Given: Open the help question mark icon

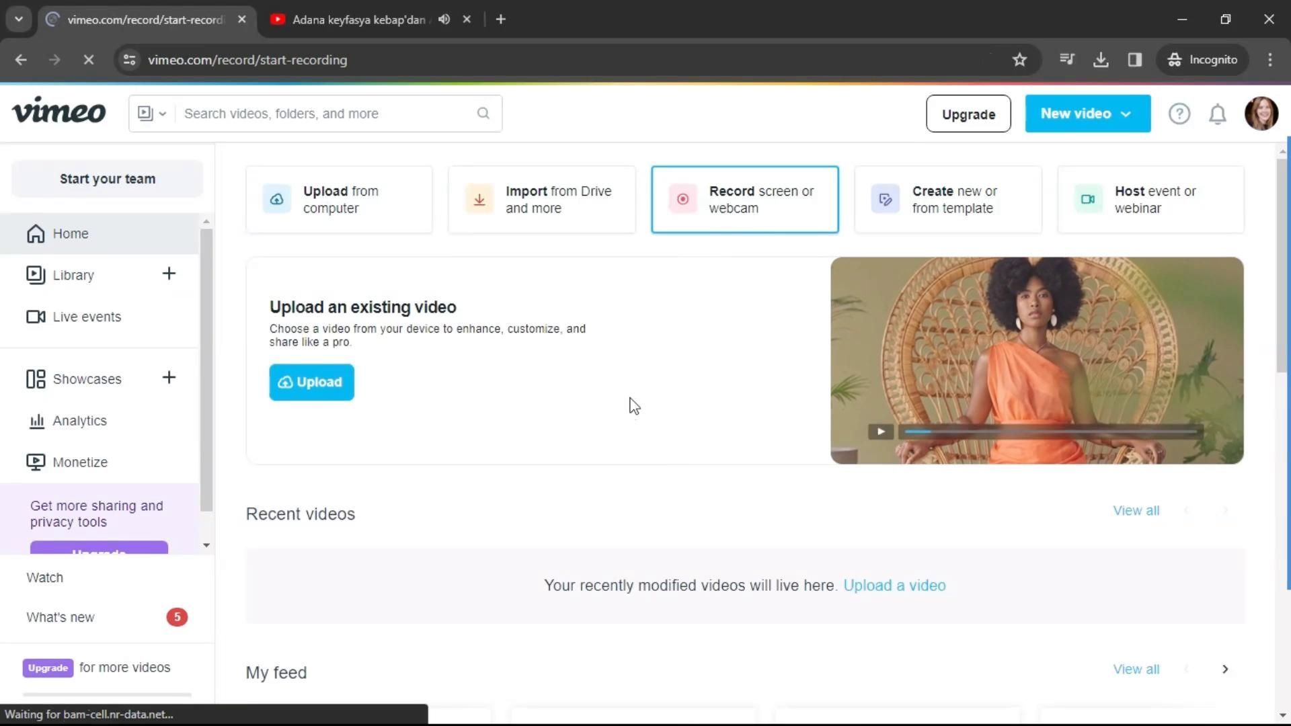Looking at the screenshot, I should tap(1179, 114).
